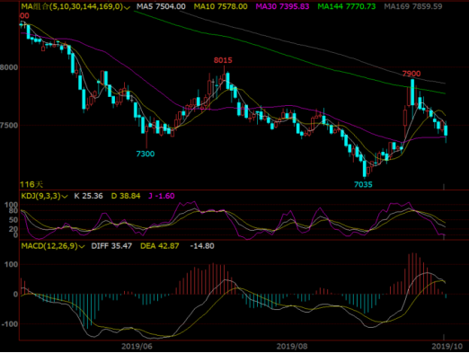Click the MACD -14.80 histogram value

tap(202, 246)
